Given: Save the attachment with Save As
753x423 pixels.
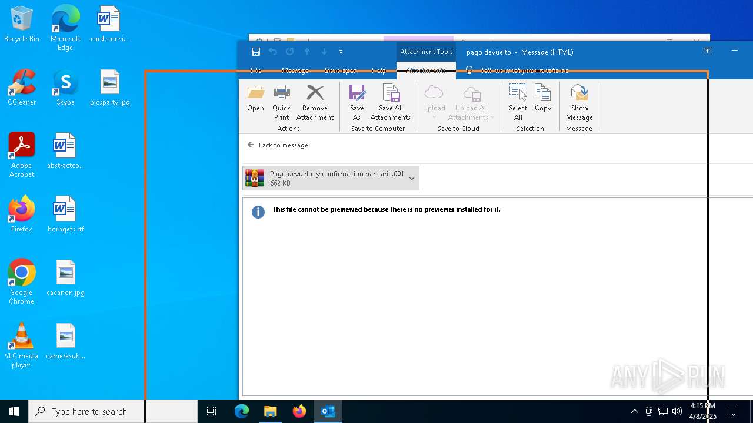Looking at the screenshot, I should (356, 103).
